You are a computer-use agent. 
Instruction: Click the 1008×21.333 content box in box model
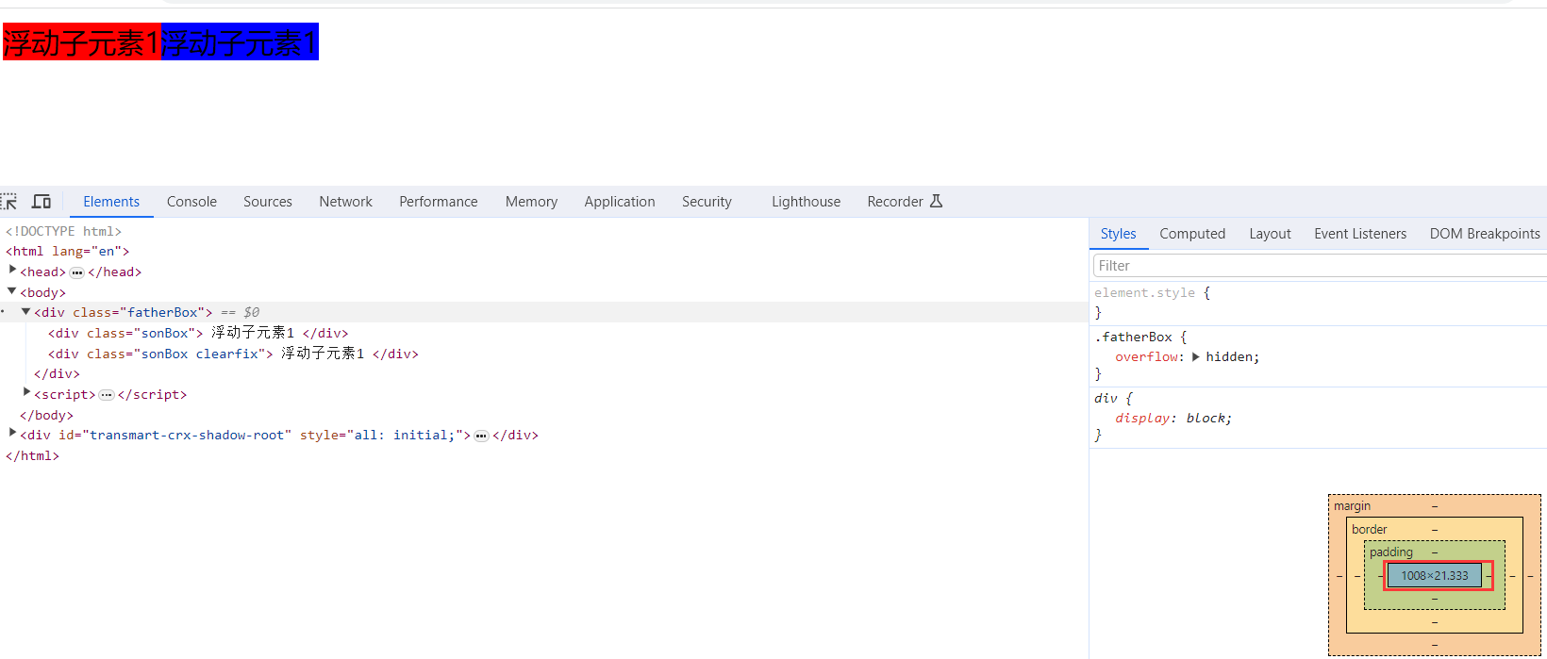[1434, 576]
